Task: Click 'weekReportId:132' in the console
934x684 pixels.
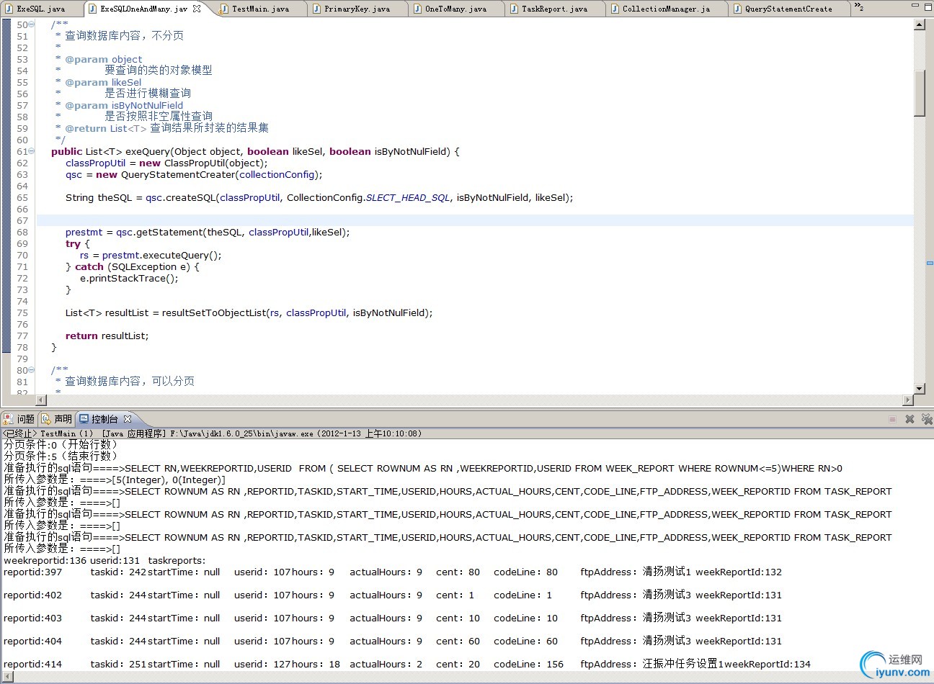Action: 739,572
